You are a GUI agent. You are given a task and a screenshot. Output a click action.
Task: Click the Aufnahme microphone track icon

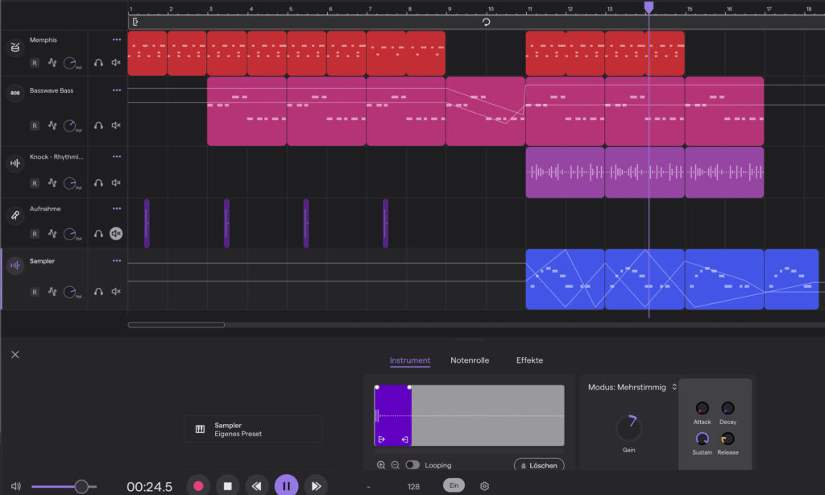point(15,215)
